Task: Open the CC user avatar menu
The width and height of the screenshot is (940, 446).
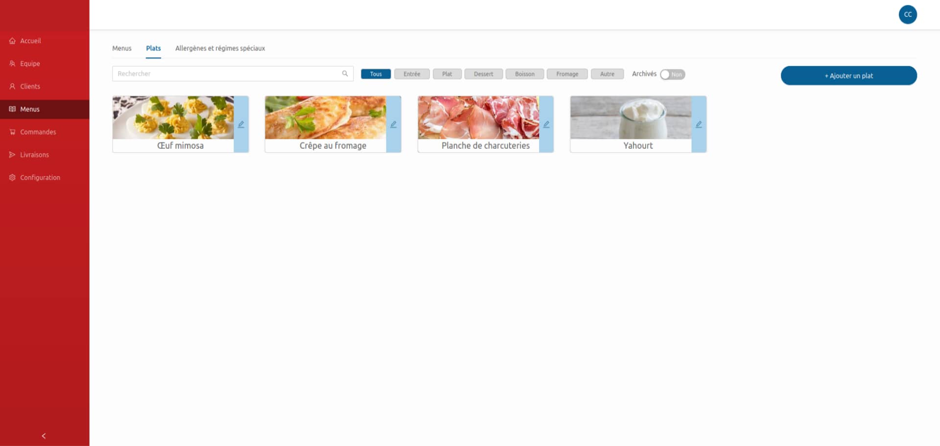Action: [908, 14]
